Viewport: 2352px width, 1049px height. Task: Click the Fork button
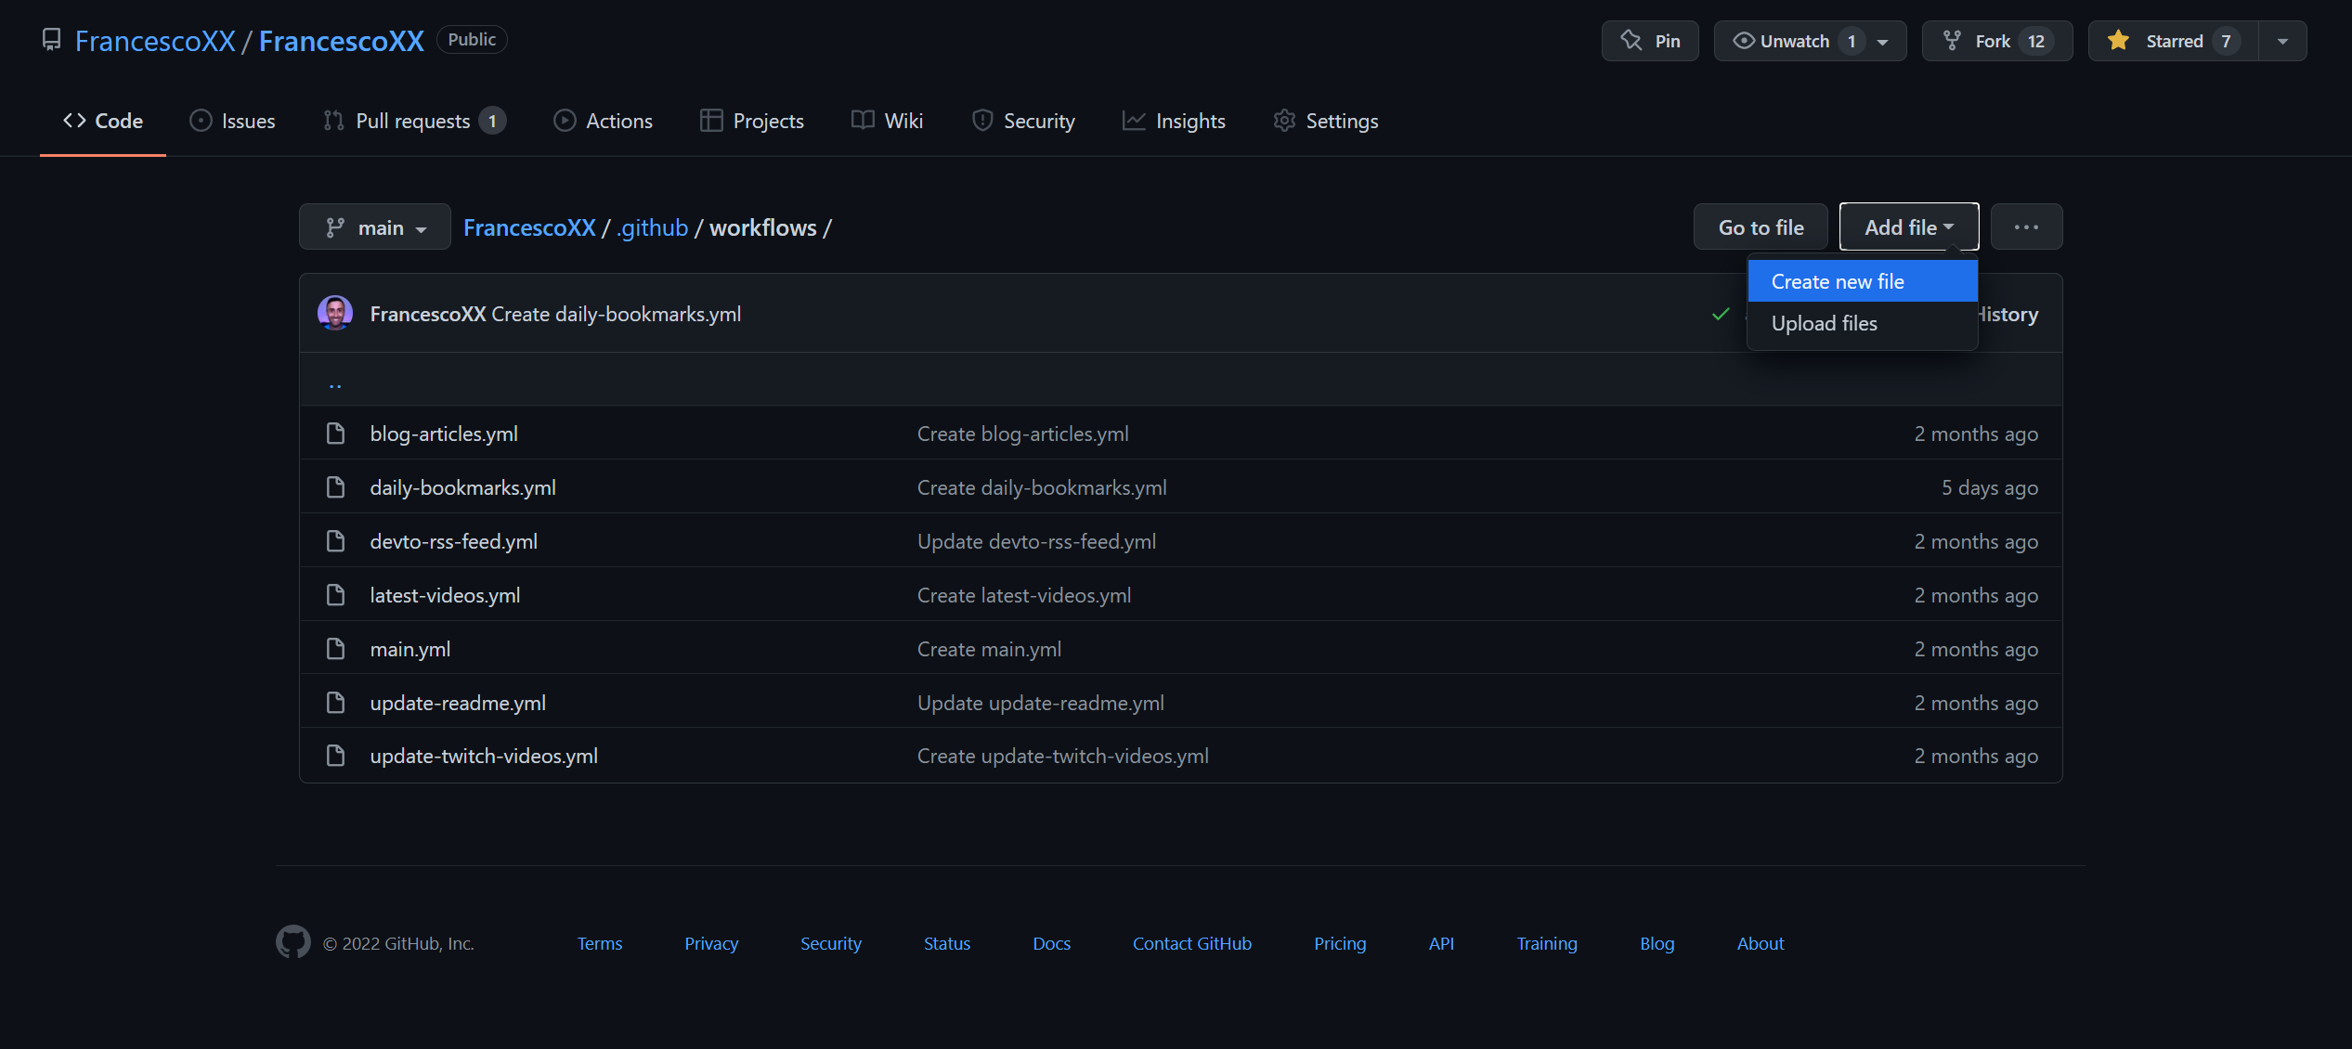[1996, 41]
